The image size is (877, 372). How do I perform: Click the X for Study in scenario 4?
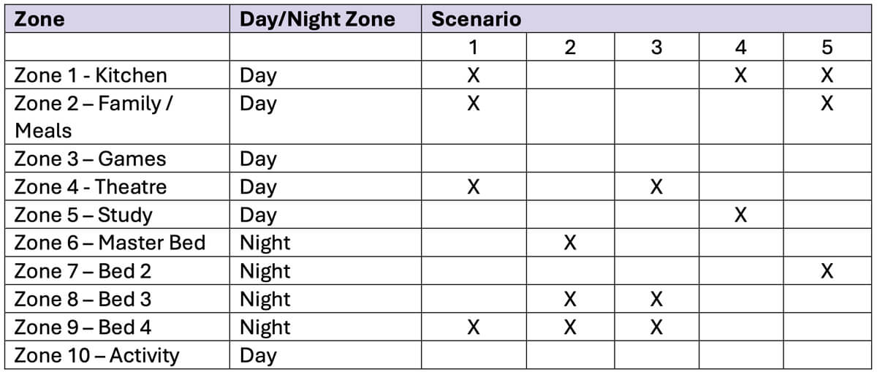[x=740, y=215]
